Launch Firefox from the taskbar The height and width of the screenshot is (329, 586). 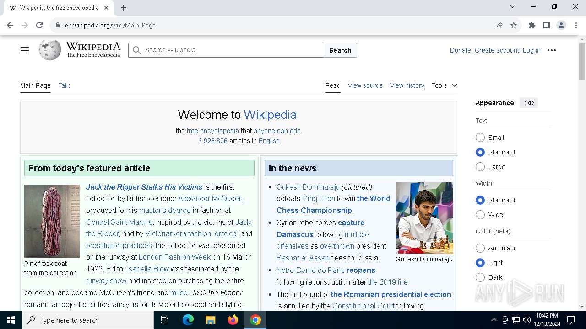[233, 320]
